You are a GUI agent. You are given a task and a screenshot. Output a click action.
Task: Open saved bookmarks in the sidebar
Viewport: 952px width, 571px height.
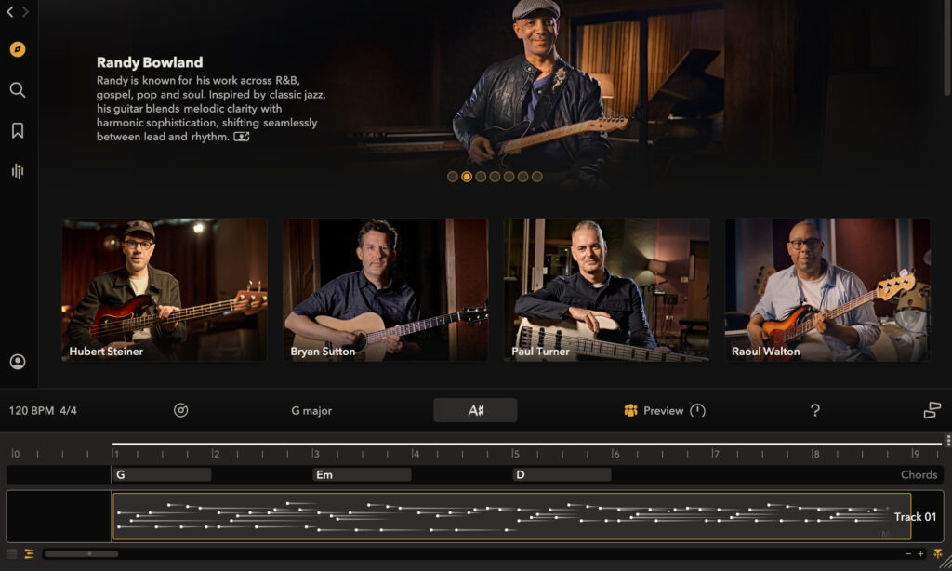coord(17,130)
